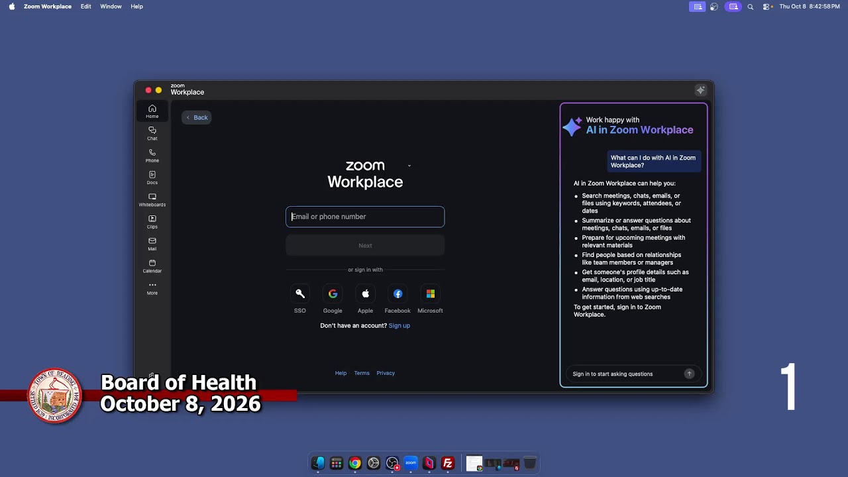The image size is (848, 477).
Task: Open Clips in the Zoom sidebar
Action: point(152,221)
